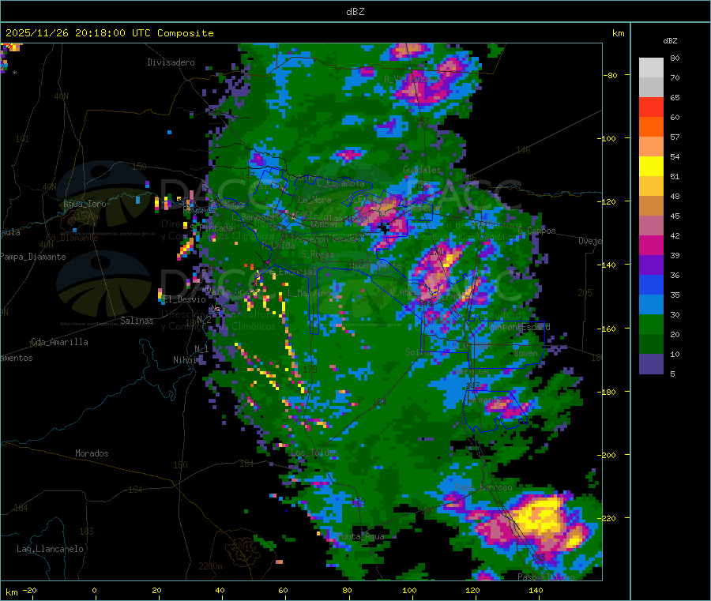
Task: Click the 'Los_Toldos' map label
Action: [x=314, y=453]
